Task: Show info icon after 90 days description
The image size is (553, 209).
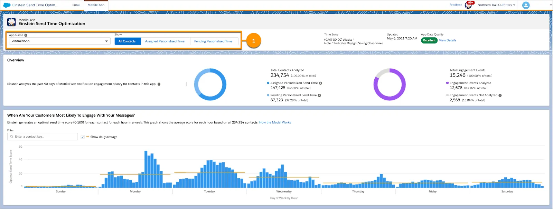Action: point(159,84)
